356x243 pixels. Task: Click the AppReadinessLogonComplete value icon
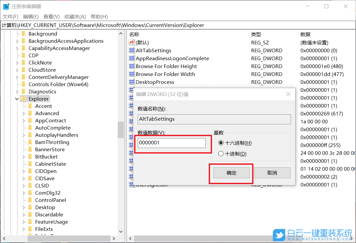(131, 58)
